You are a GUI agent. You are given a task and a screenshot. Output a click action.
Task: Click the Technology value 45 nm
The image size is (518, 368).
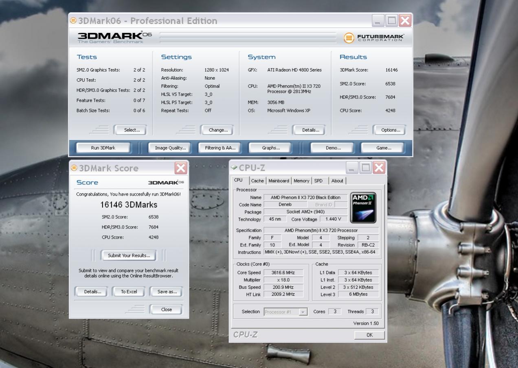[275, 219]
